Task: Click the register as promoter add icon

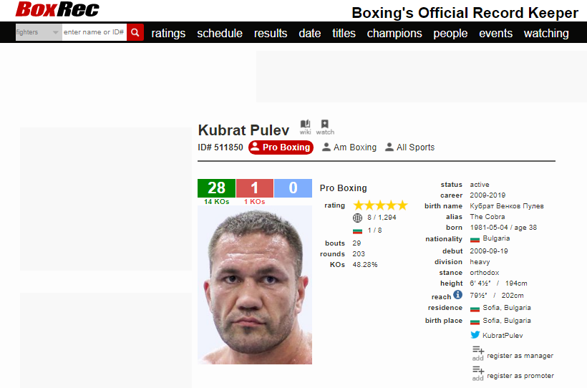Action: pos(477,372)
